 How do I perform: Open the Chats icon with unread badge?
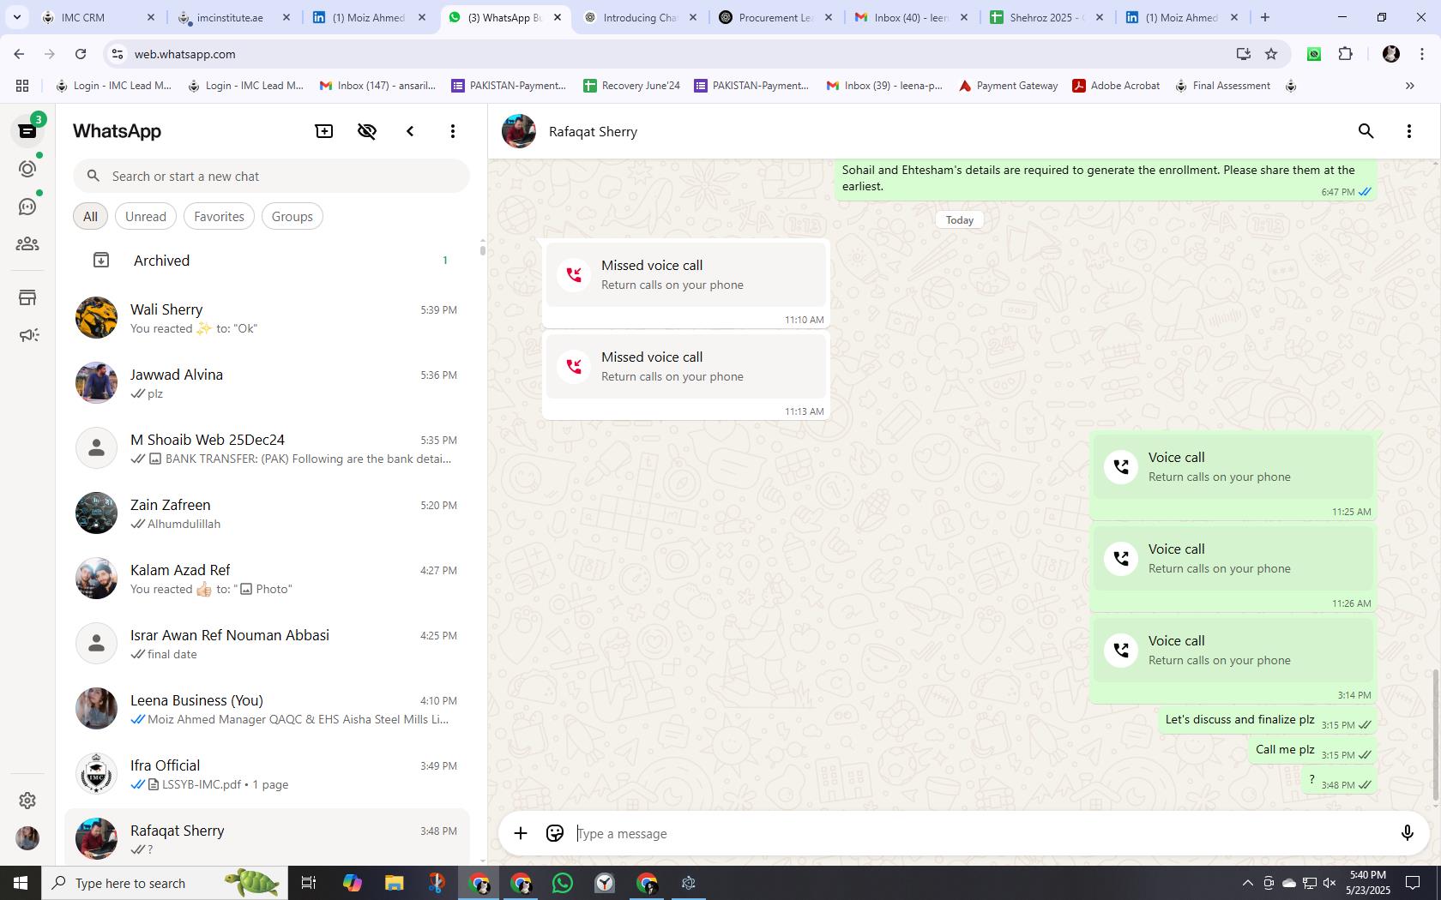pyautogui.click(x=27, y=130)
